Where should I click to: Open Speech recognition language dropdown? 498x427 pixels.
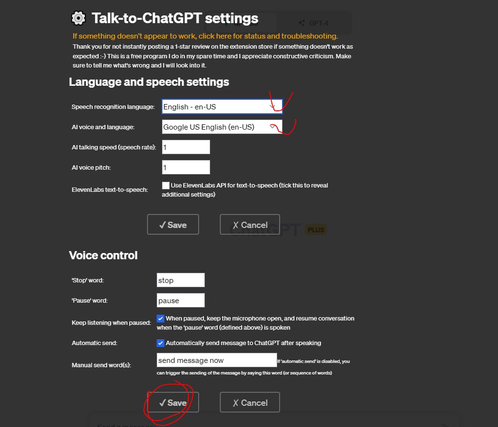click(222, 107)
